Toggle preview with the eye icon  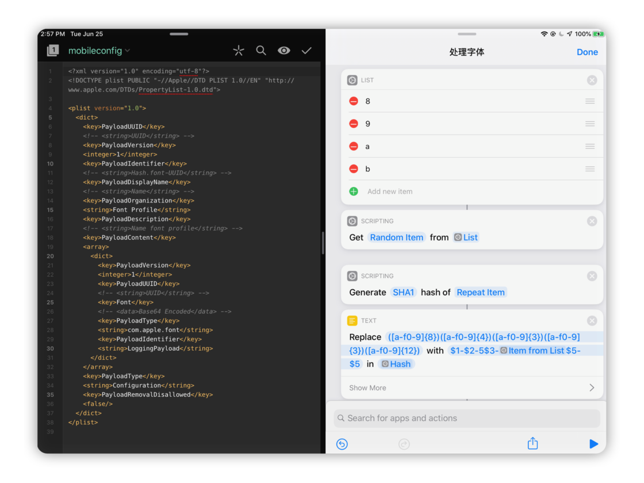(283, 51)
